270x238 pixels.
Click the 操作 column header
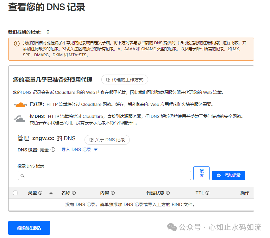click(x=245, y=193)
